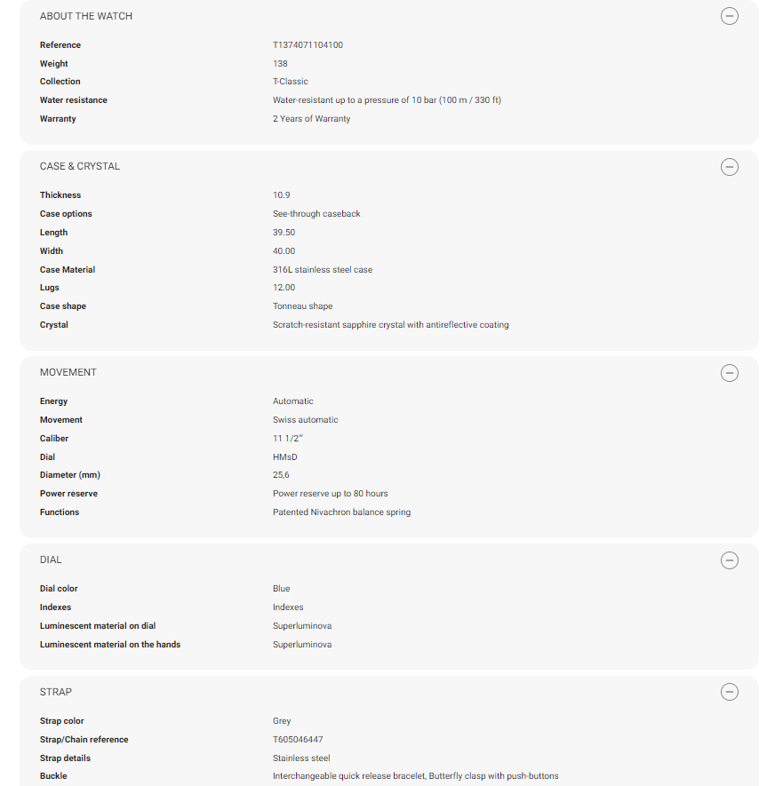Click strap reference T605046447

298,740
